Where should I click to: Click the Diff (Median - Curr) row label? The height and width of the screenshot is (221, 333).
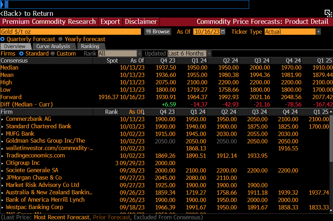(x=26, y=105)
